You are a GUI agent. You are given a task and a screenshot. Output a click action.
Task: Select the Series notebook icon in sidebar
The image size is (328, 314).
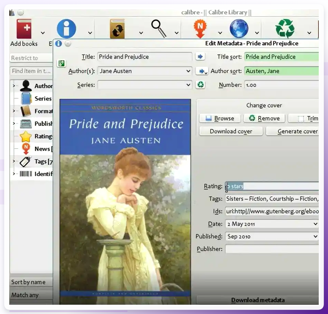(x=26, y=98)
